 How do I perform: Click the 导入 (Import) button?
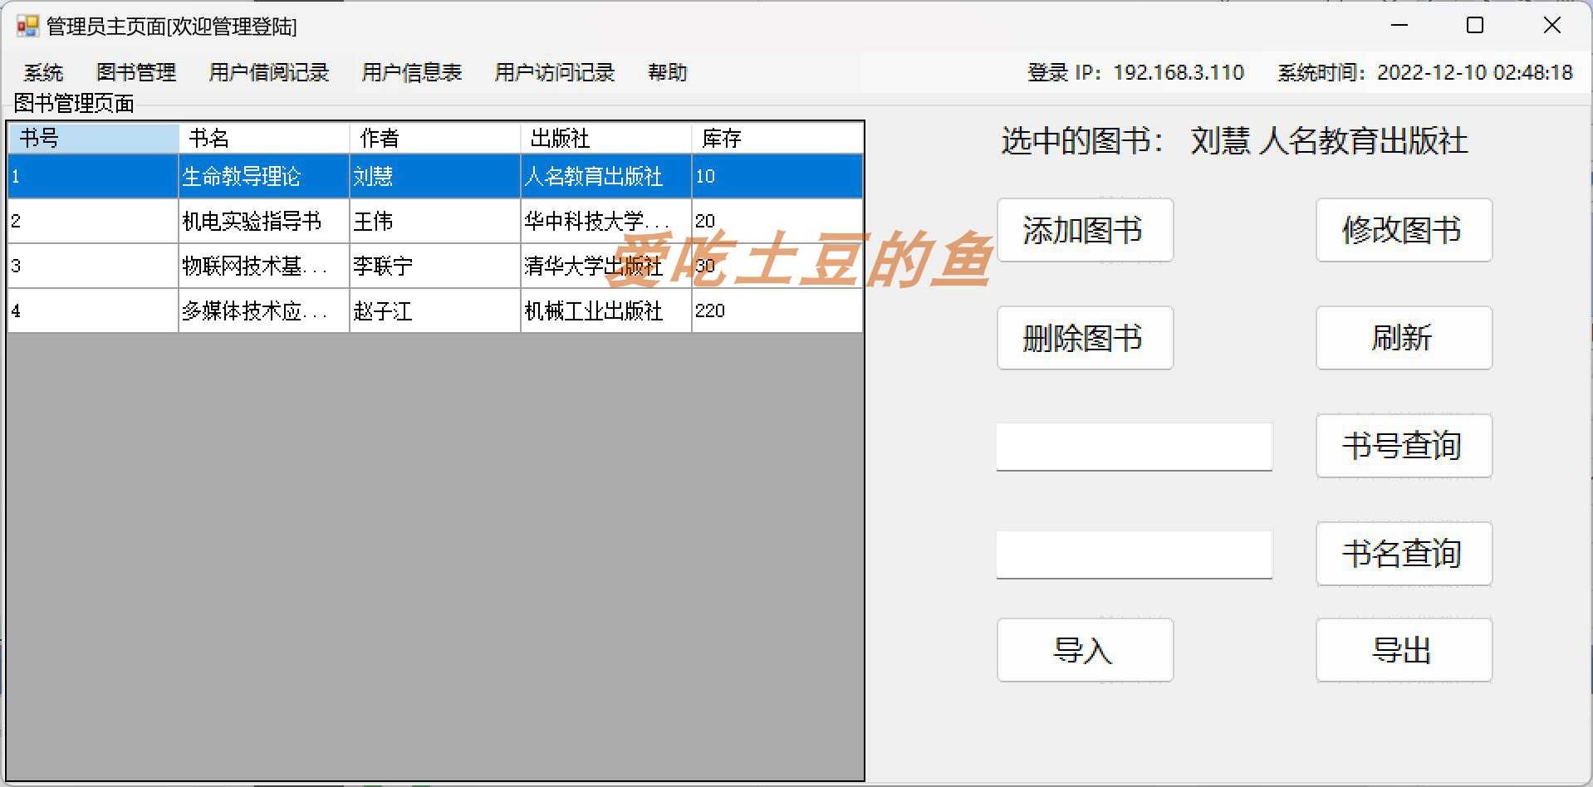(x=1084, y=650)
